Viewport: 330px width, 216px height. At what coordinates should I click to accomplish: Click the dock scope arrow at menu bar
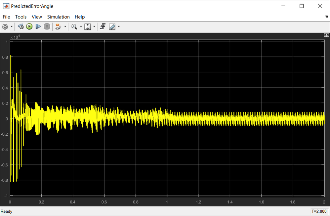[326, 16]
